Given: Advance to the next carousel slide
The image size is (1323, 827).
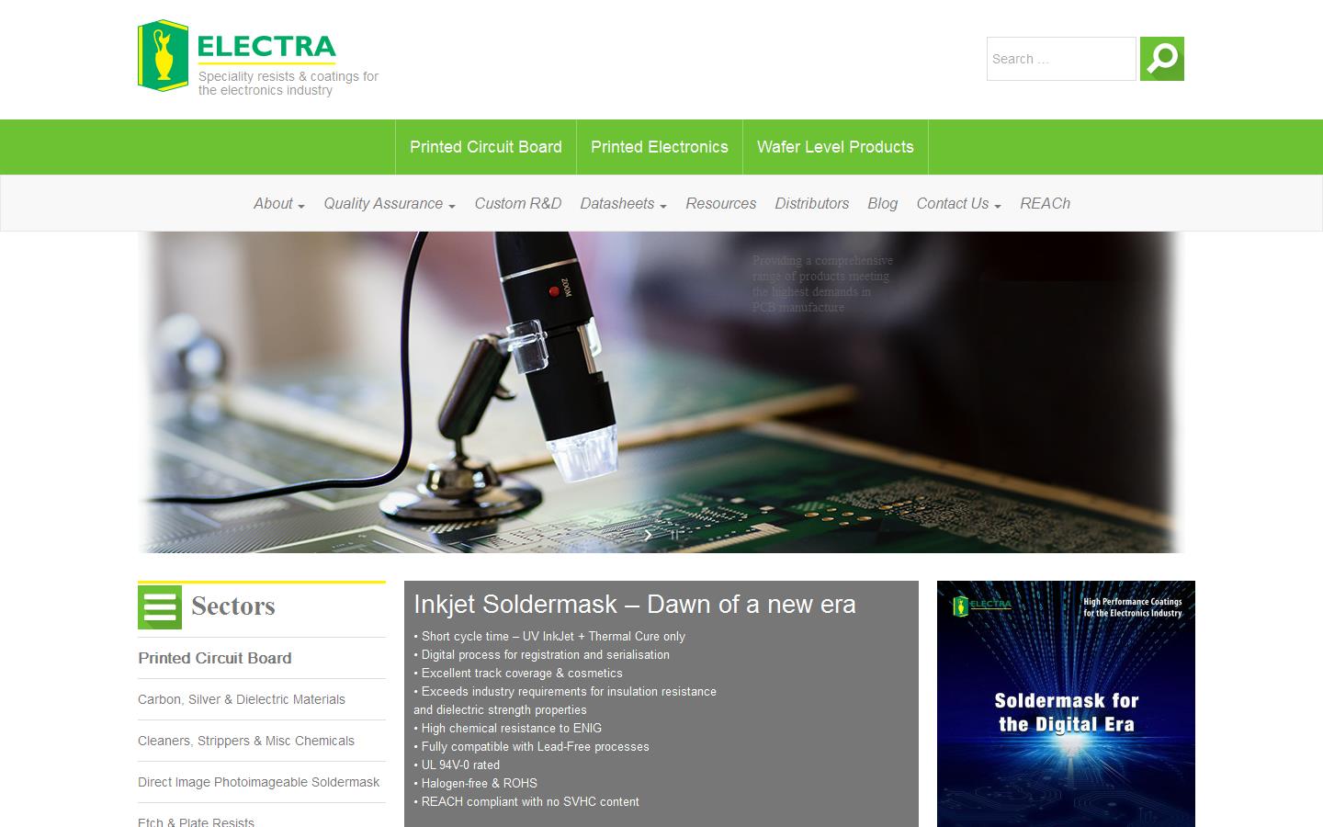Looking at the screenshot, I should (648, 535).
